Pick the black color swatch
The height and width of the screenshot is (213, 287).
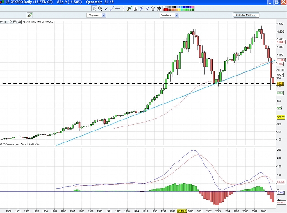coord(175,7)
